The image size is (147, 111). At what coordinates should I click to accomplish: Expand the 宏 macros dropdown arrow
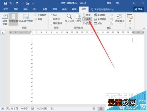pyautogui.click(x=130, y=24)
